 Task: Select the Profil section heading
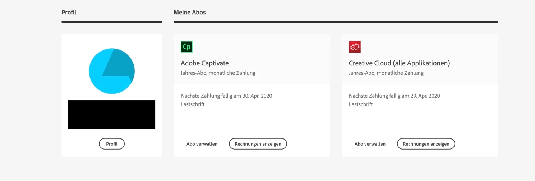pos(69,12)
